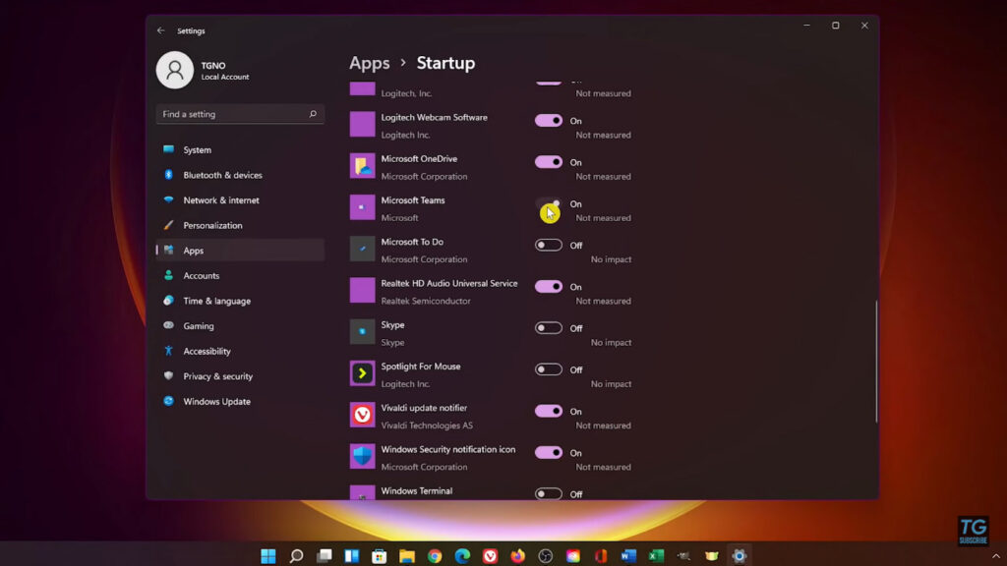Open Task View from the taskbar

point(325,556)
